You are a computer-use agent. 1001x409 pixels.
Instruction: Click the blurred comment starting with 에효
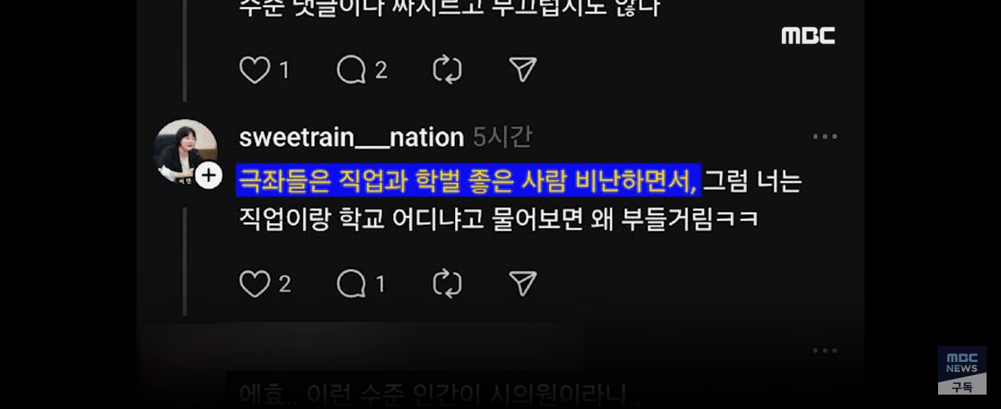[x=440, y=395]
